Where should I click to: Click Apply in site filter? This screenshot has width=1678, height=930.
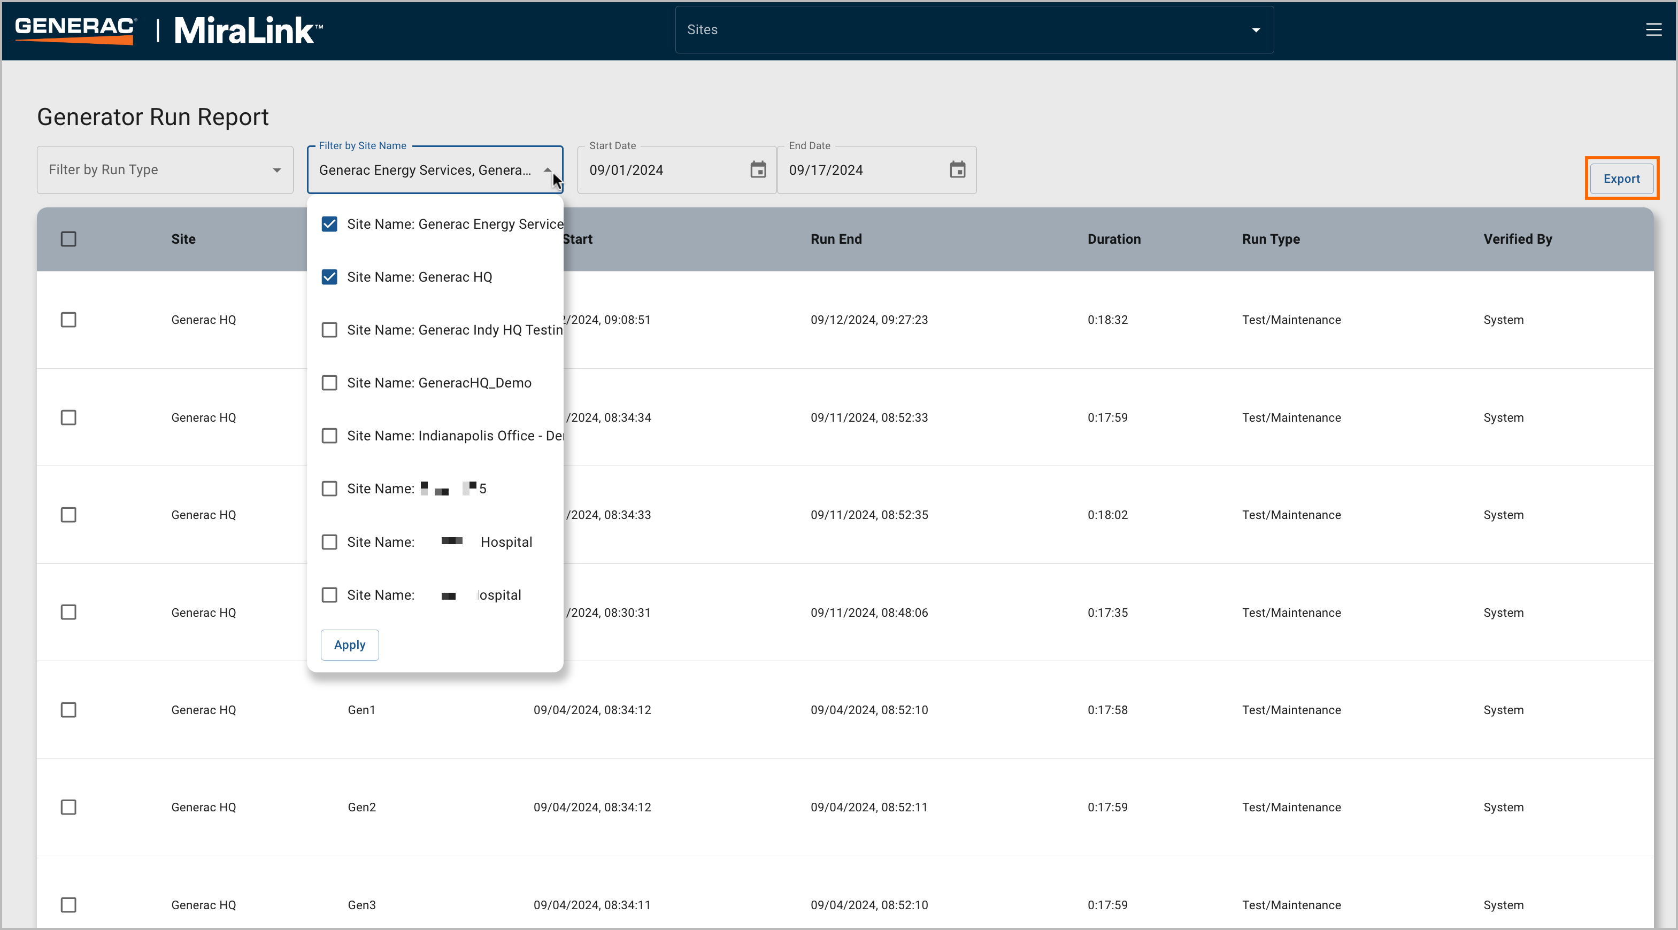(350, 645)
